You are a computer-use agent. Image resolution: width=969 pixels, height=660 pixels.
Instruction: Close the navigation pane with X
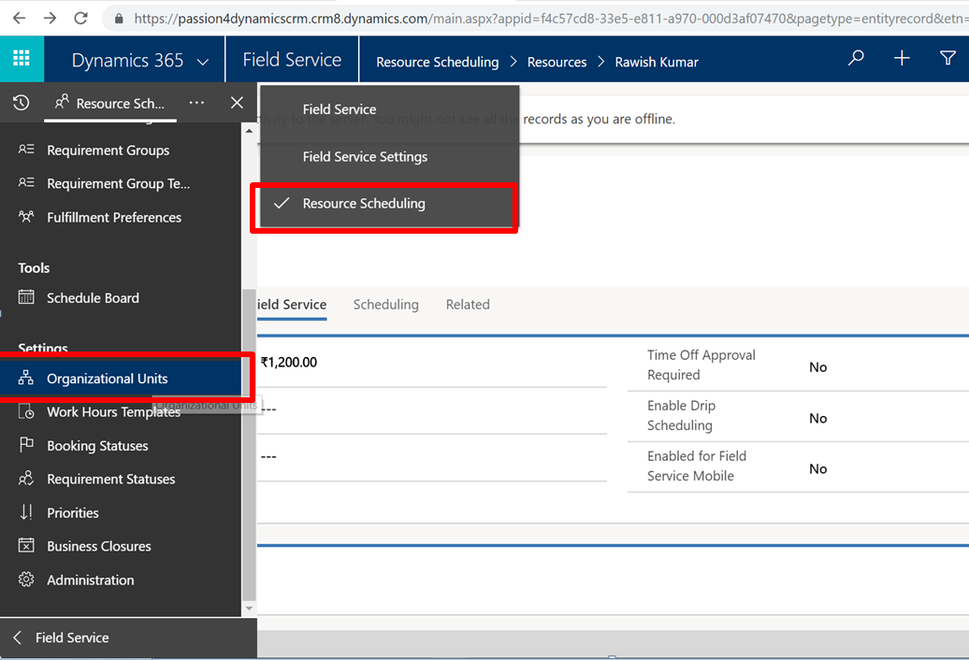(237, 103)
